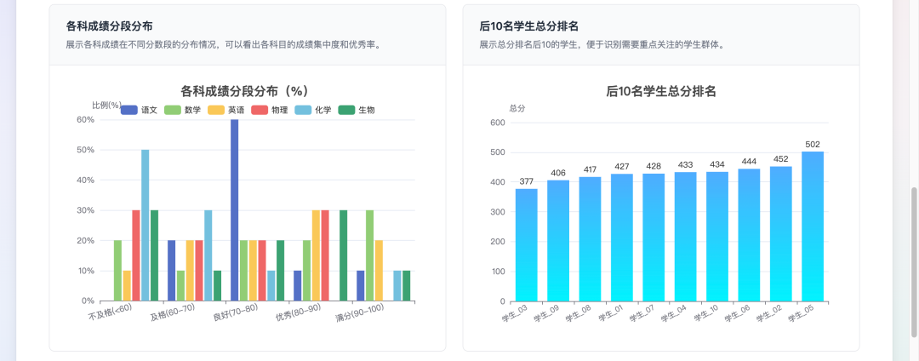This screenshot has width=919, height=361.
Task: Click the 学生_06 bar labeled 444
Action: [749, 235]
